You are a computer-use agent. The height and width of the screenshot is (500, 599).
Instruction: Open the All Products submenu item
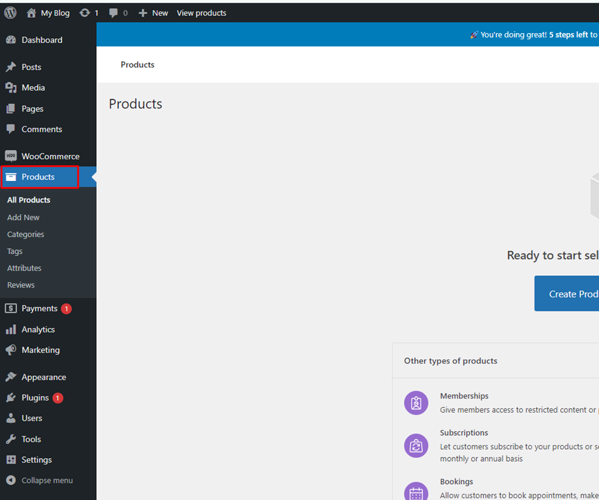tap(28, 199)
